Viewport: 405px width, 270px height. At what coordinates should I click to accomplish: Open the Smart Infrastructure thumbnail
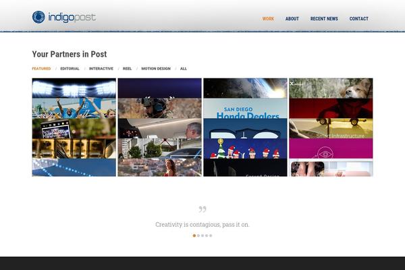coord(331,128)
